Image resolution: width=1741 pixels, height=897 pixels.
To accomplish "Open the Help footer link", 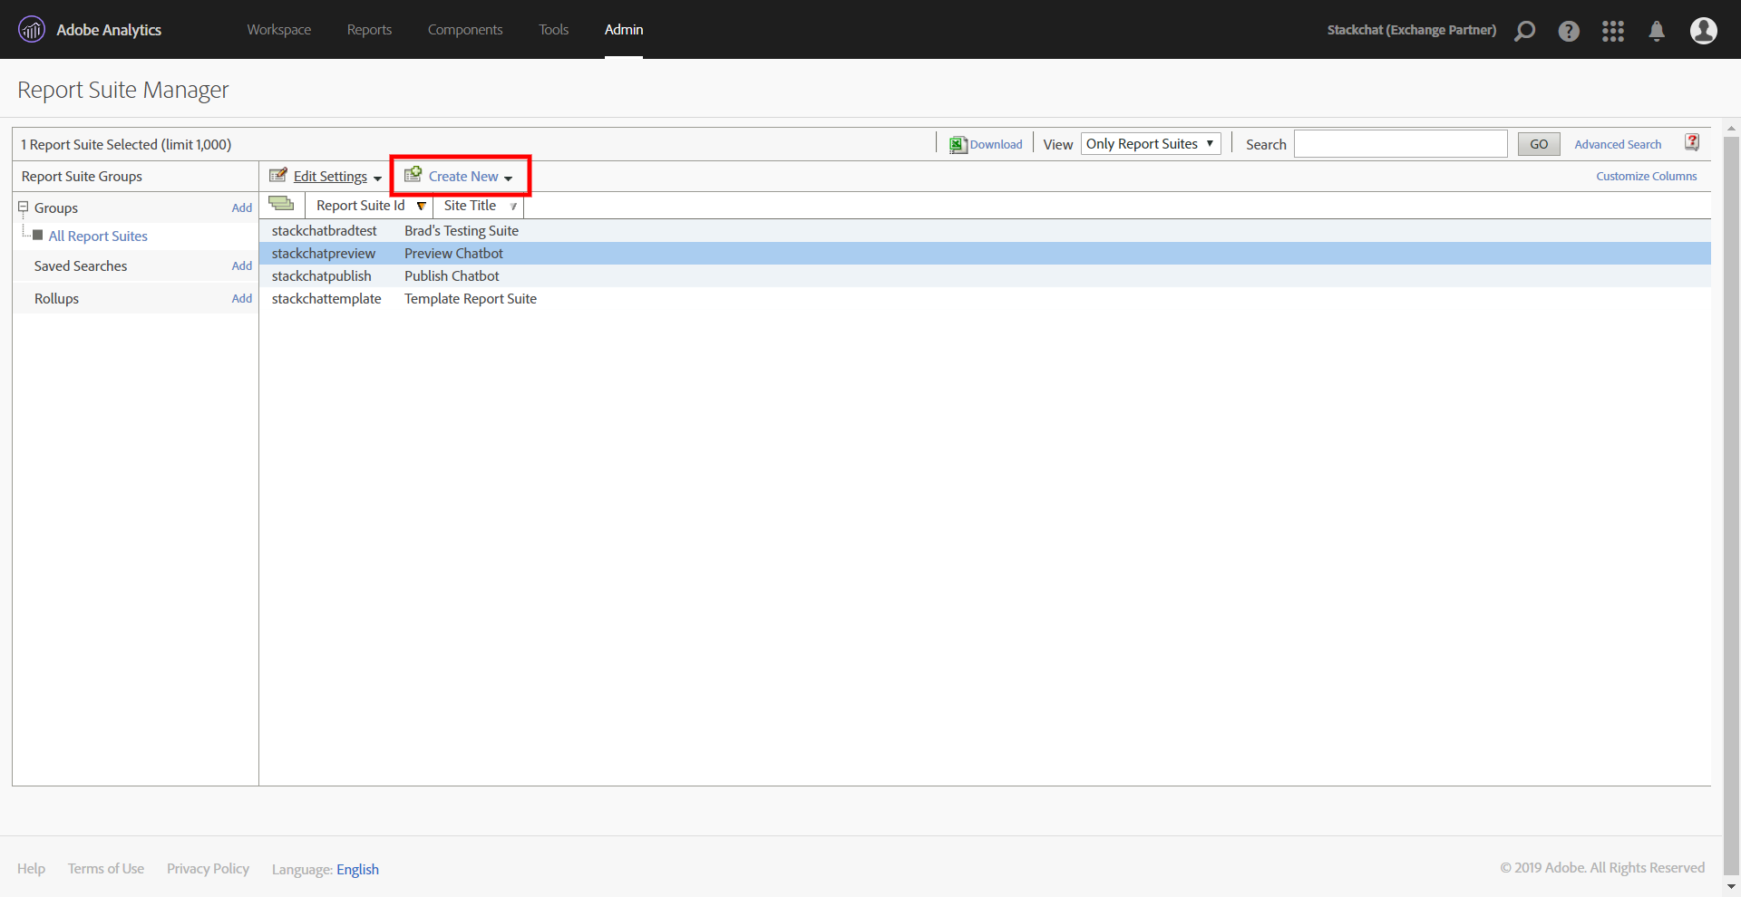I will pyautogui.click(x=31, y=869).
